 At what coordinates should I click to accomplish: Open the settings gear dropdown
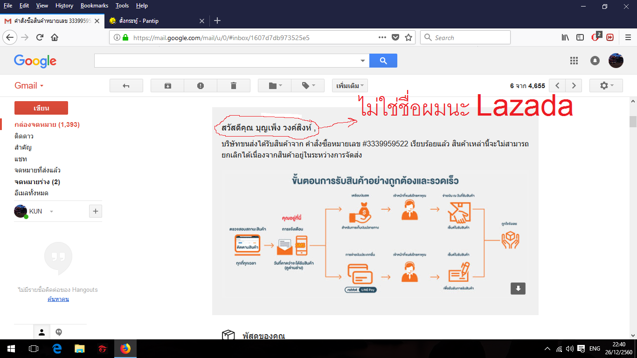pos(606,86)
